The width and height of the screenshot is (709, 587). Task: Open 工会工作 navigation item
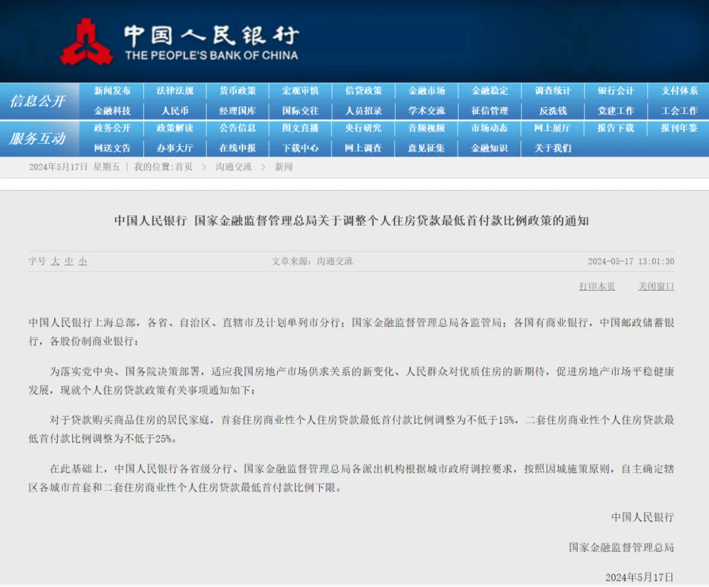[x=679, y=111]
